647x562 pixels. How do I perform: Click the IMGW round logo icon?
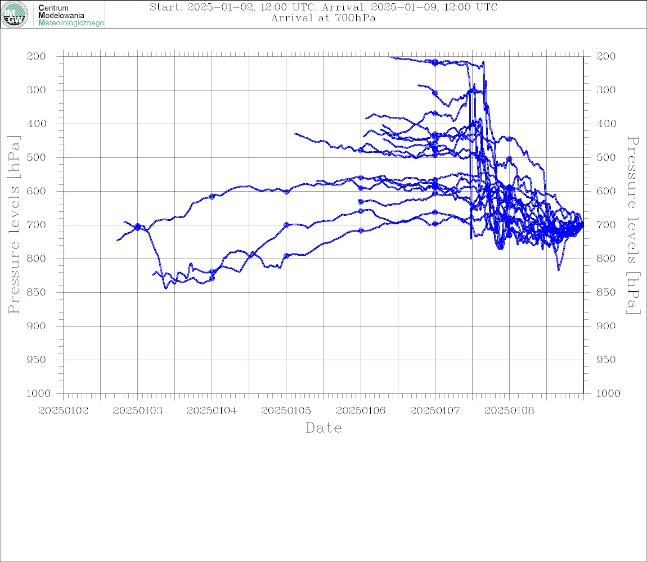(15, 15)
